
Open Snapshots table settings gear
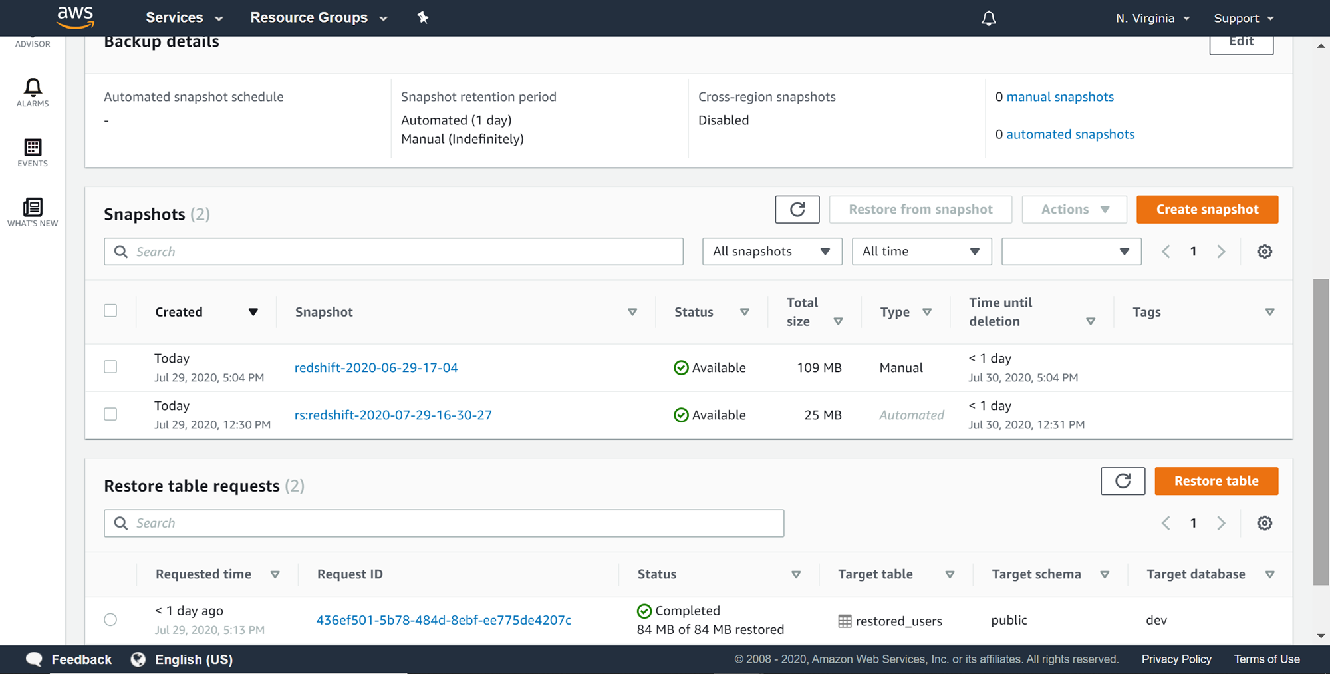click(x=1264, y=252)
